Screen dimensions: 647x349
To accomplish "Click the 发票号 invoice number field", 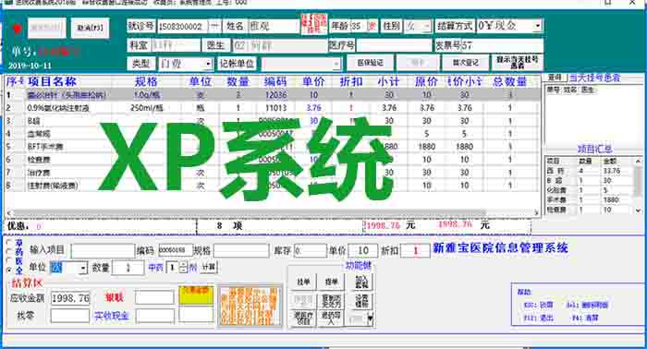I will (x=501, y=45).
